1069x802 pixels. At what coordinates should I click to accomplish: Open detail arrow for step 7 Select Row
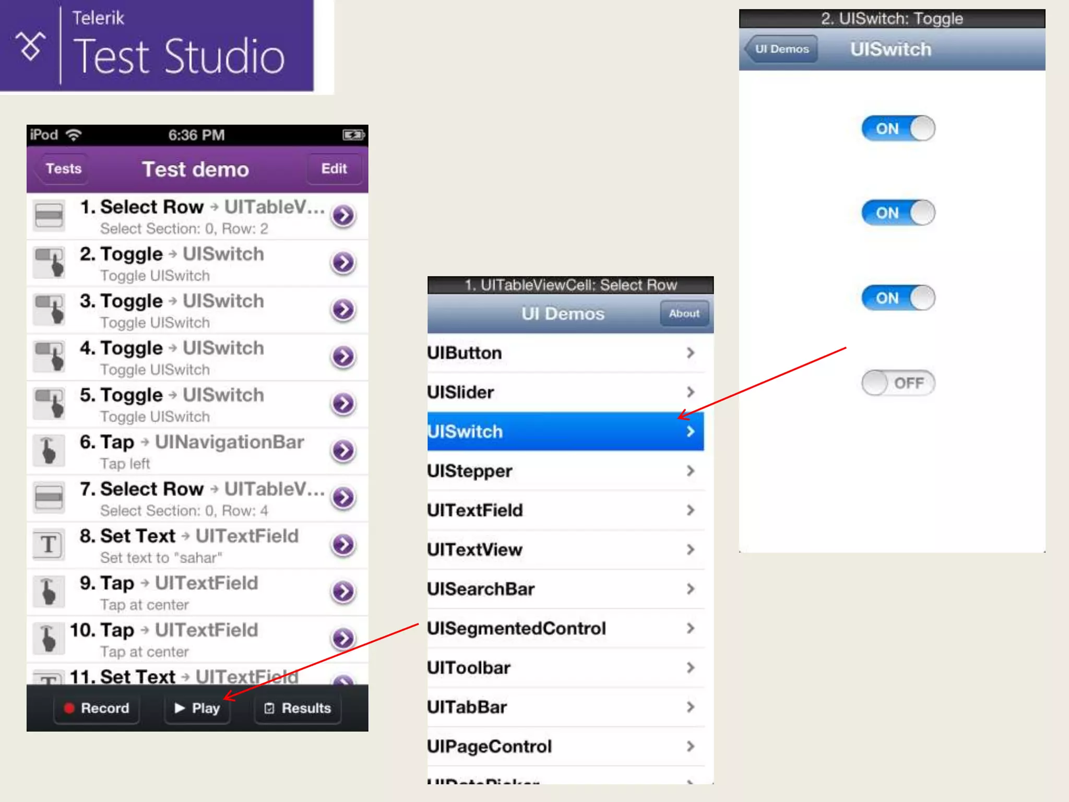click(x=343, y=497)
